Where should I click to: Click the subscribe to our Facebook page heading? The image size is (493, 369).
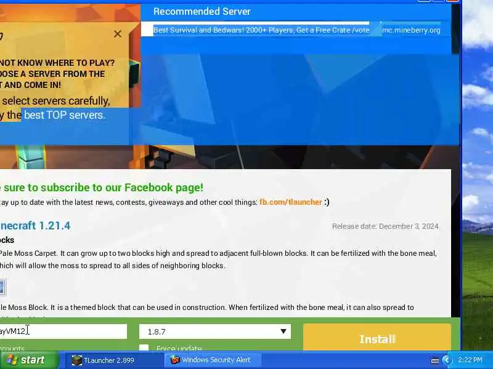pos(102,188)
